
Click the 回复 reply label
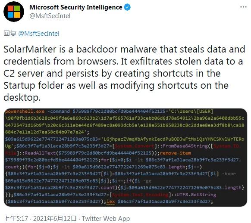[10, 34]
